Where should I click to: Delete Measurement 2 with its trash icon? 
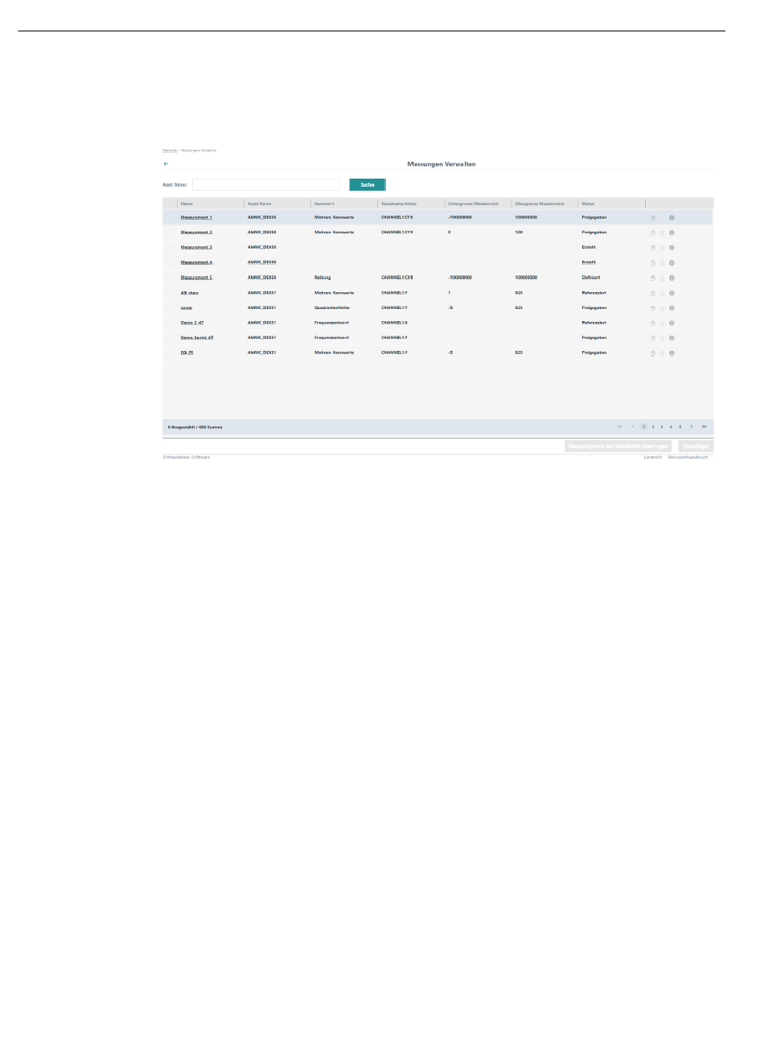coord(663,233)
